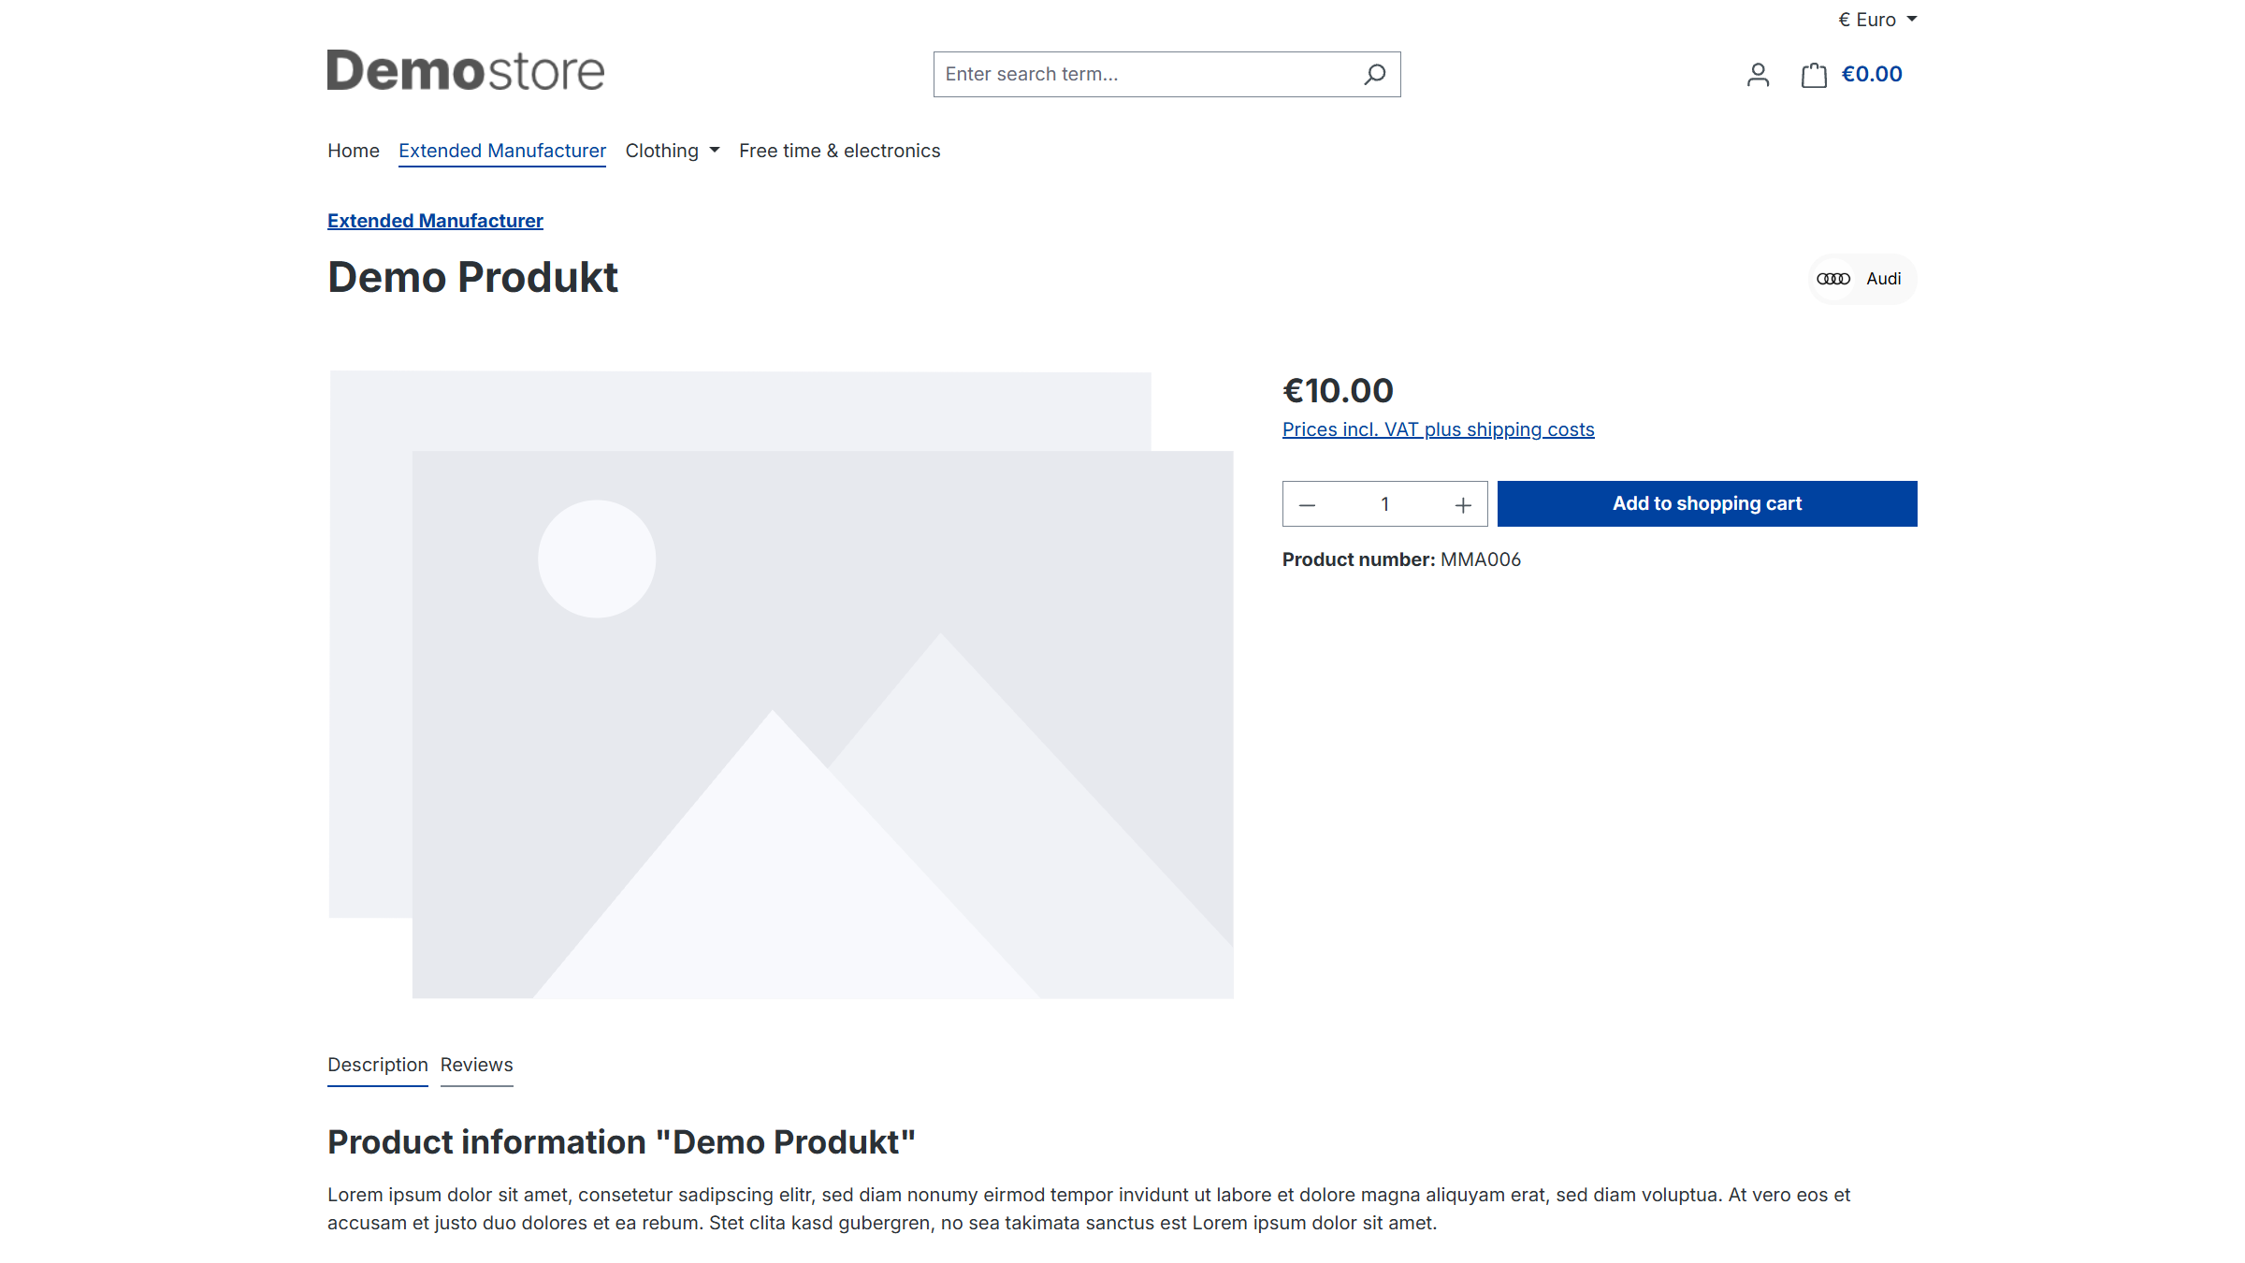The image size is (2245, 1263).
Task: Increase quantity with the plus button
Action: [x=1463, y=505]
